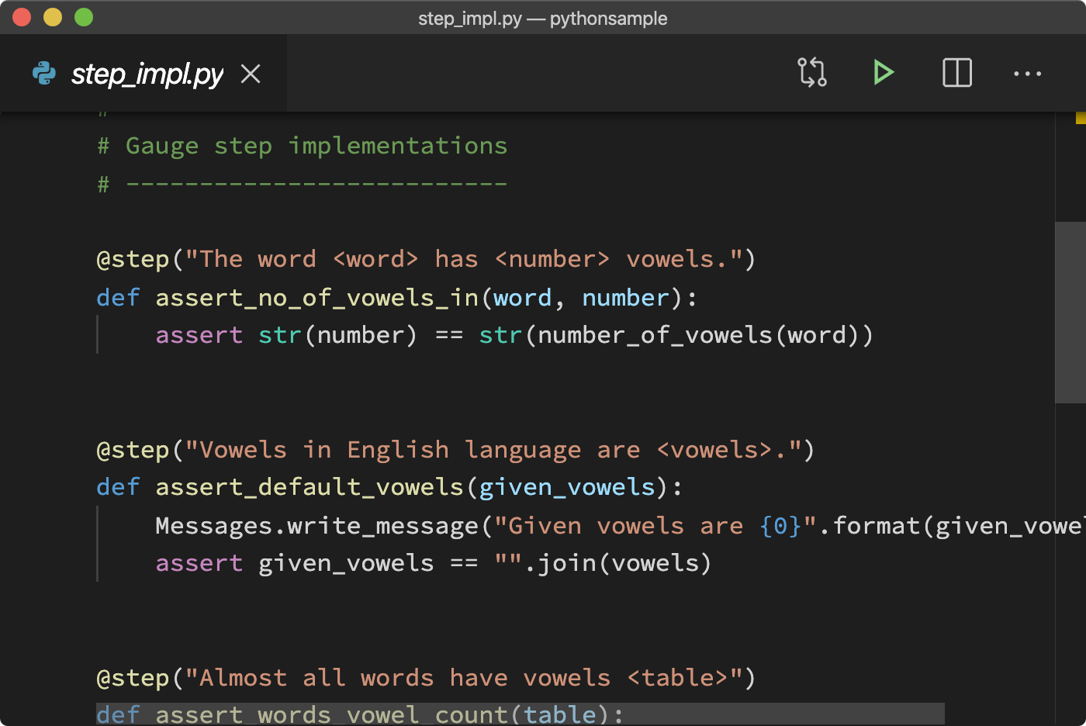Click the string "Given vowels are {0}"
This screenshot has width=1086, height=726.
[655, 526]
